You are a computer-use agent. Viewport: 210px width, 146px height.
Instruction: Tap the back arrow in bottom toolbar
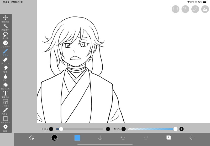tap(192, 138)
